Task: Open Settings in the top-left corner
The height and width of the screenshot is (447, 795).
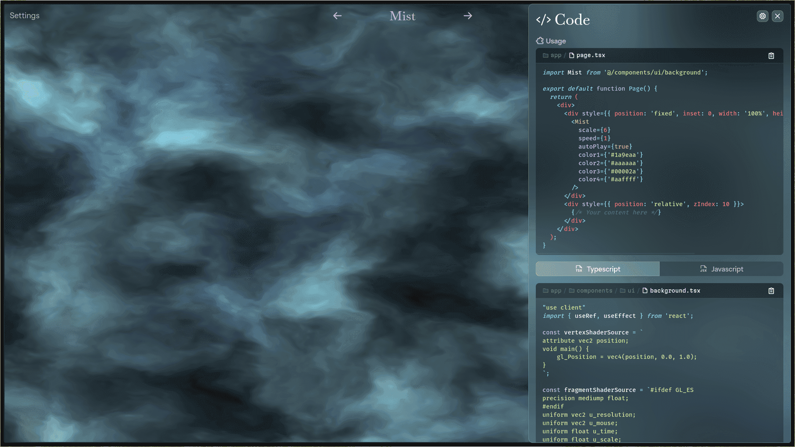Action: click(24, 16)
